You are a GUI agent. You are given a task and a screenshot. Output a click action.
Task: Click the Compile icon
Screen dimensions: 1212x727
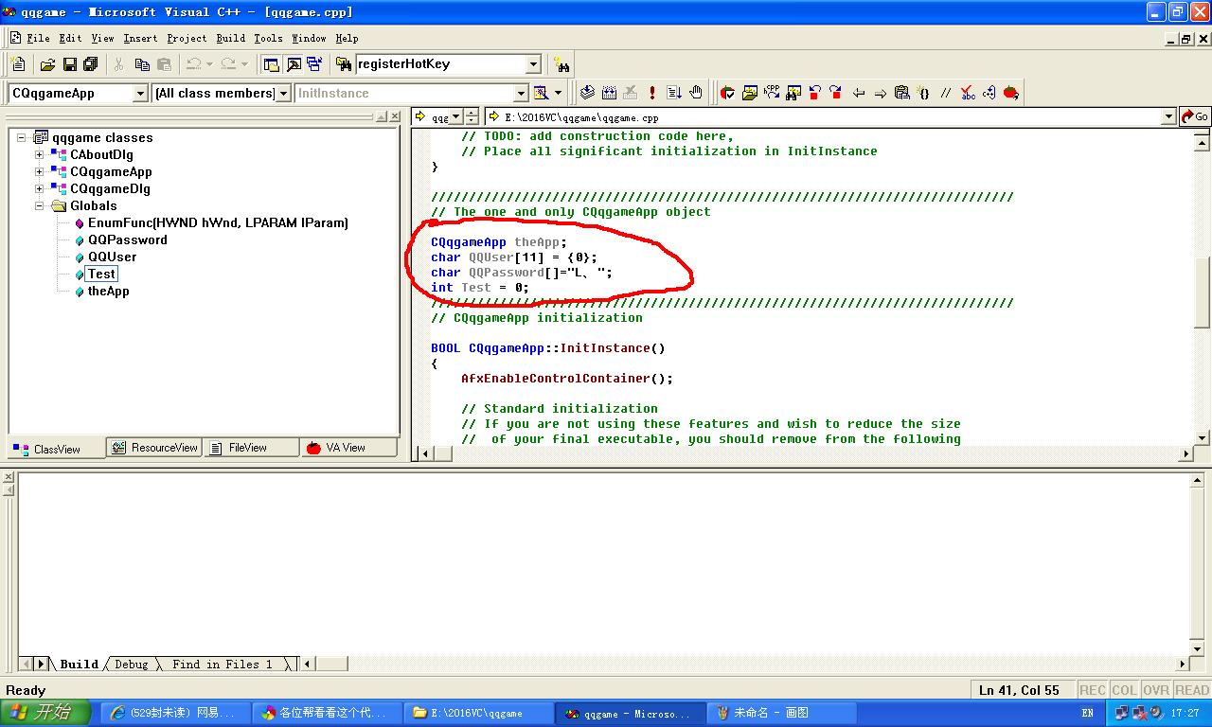tap(587, 93)
